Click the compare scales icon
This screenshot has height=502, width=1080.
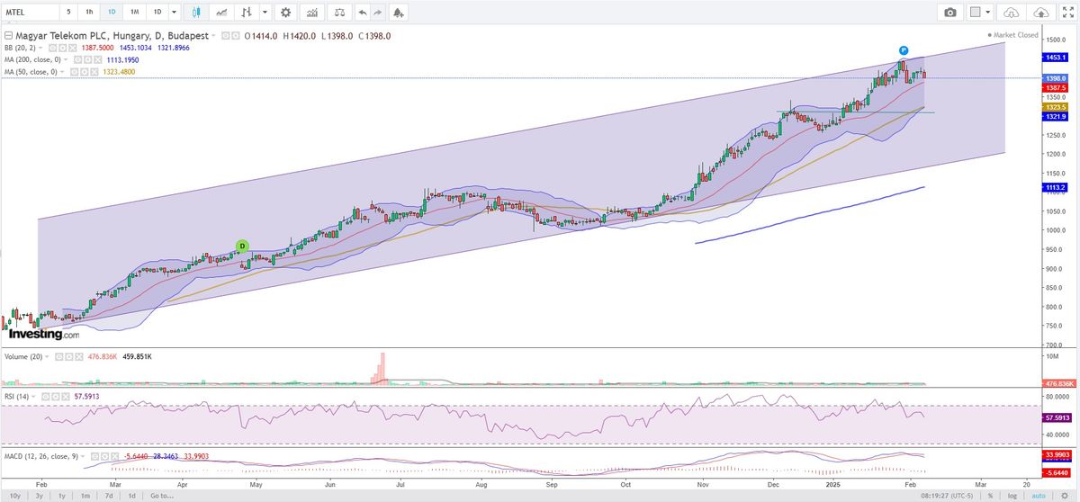[337, 13]
